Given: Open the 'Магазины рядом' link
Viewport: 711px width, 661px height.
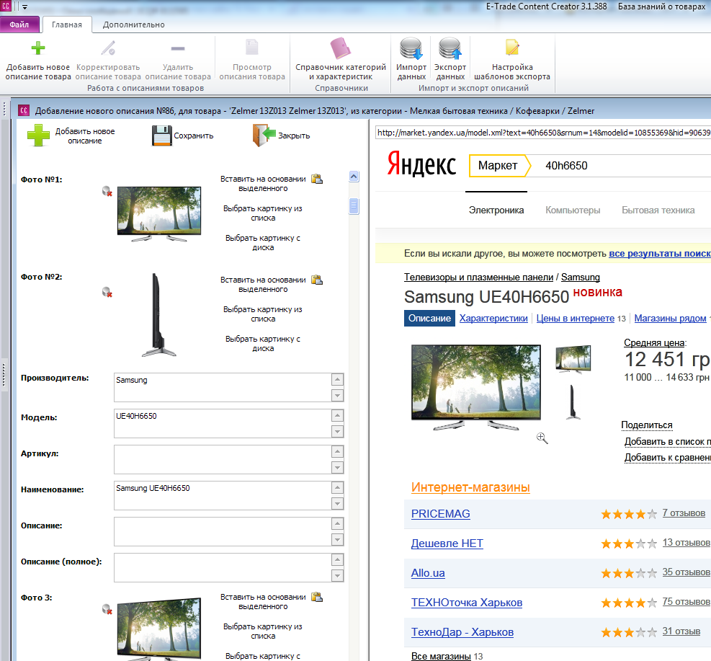Looking at the screenshot, I should (670, 318).
